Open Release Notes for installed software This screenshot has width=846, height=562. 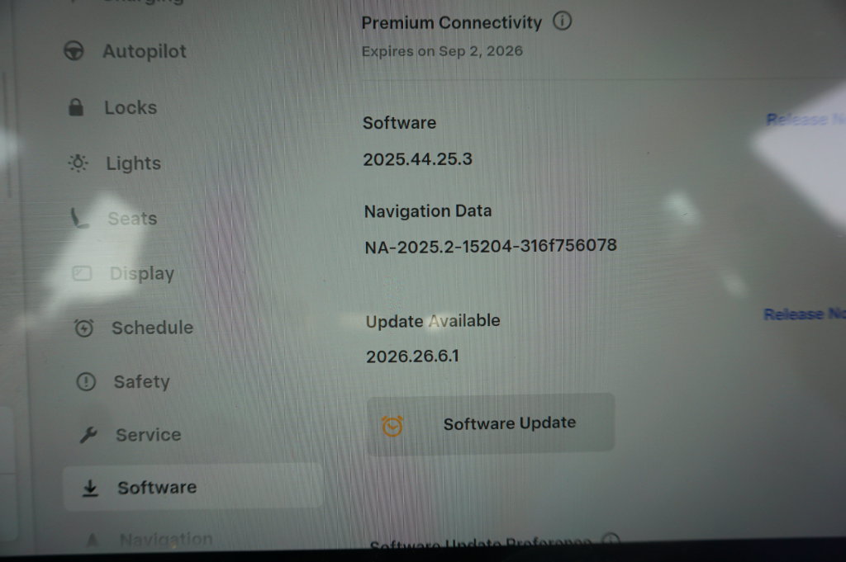[x=806, y=119]
